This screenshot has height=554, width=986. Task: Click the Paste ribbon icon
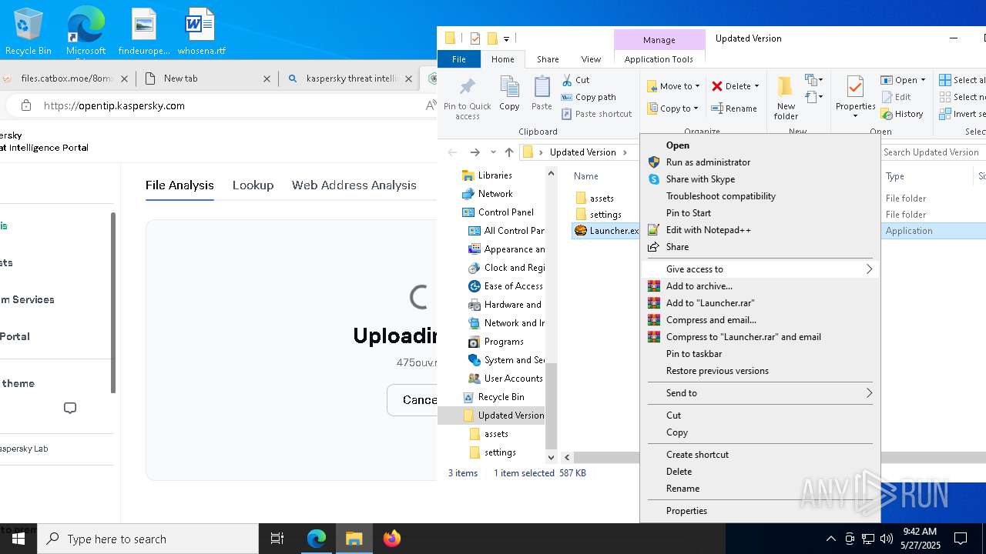point(542,93)
